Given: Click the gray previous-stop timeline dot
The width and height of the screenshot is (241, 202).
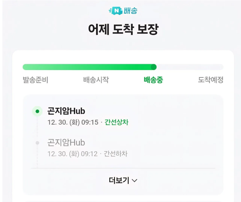Looking at the screenshot, I should (37, 143).
